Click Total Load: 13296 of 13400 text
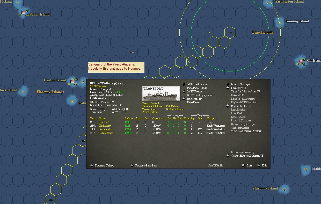The width and height of the screenshot is (321, 204). [246, 131]
